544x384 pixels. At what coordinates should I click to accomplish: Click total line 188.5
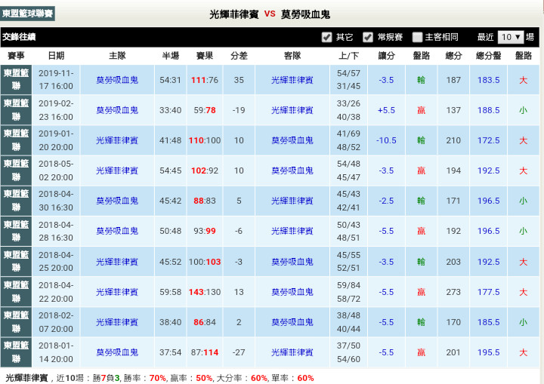click(x=488, y=110)
